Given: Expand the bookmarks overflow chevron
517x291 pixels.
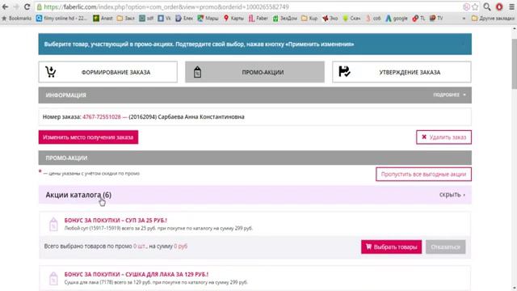Looking at the screenshot, I should (x=464, y=19).
